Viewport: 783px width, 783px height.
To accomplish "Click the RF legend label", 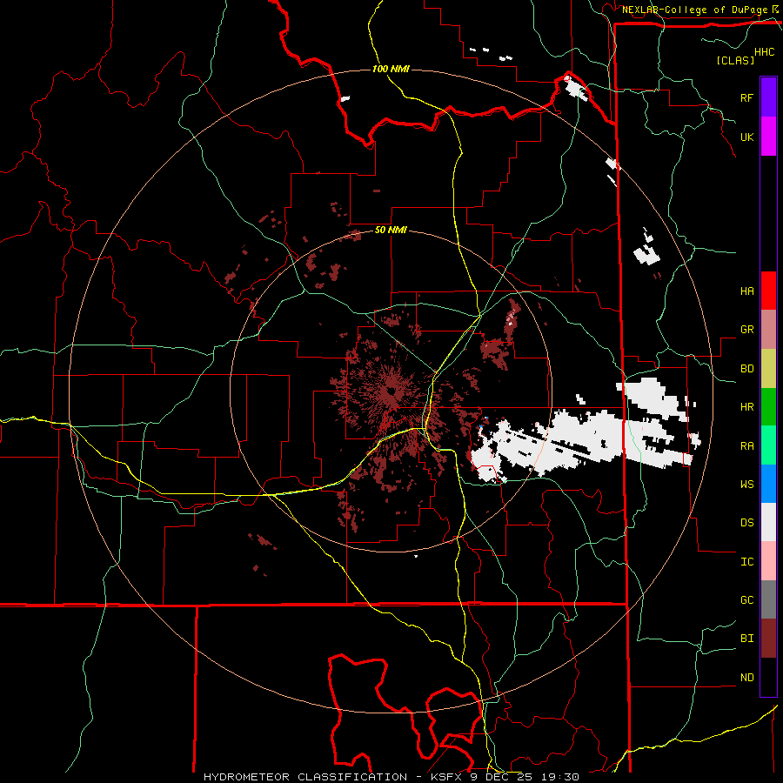I will (746, 97).
